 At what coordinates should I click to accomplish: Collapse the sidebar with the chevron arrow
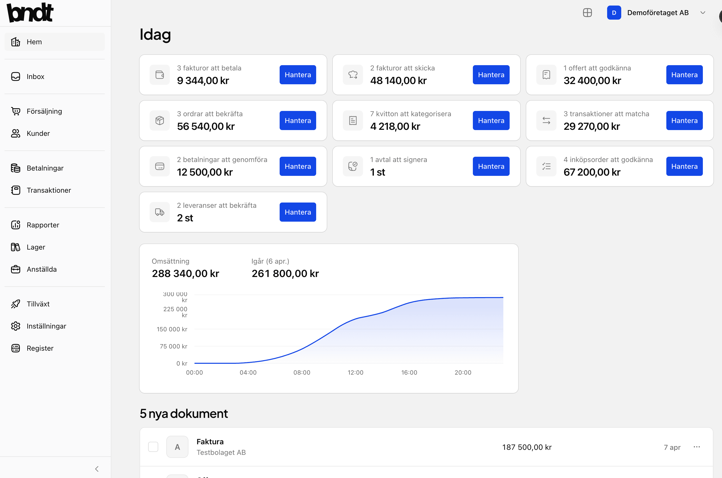(97, 469)
